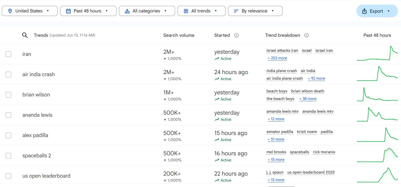
Task: Select the iran trend checkbox
Action: [8, 54]
